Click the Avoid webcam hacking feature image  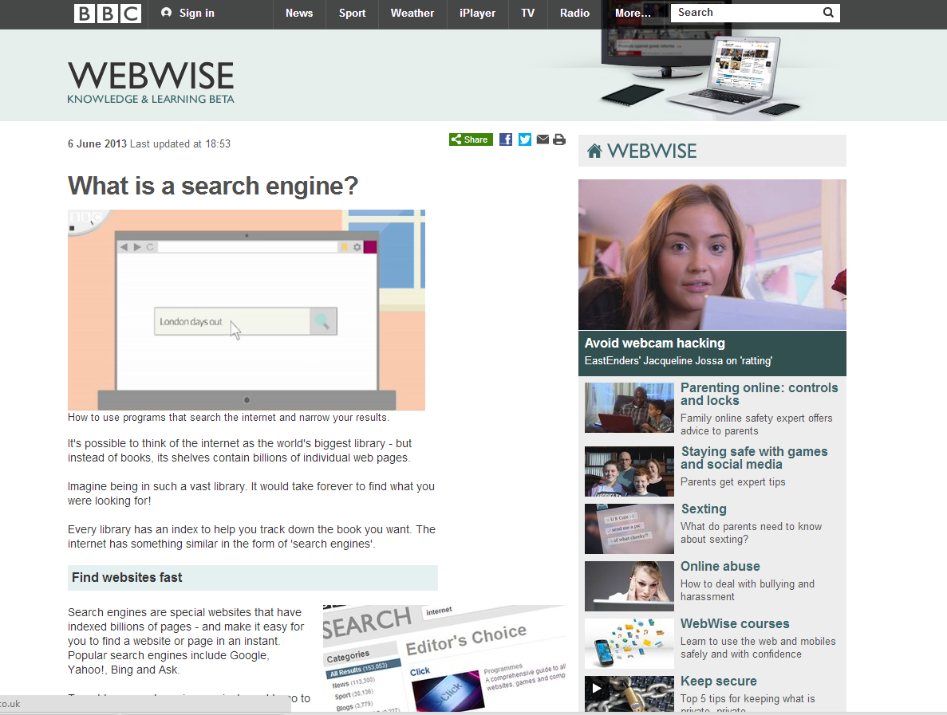(x=712, y=254)
